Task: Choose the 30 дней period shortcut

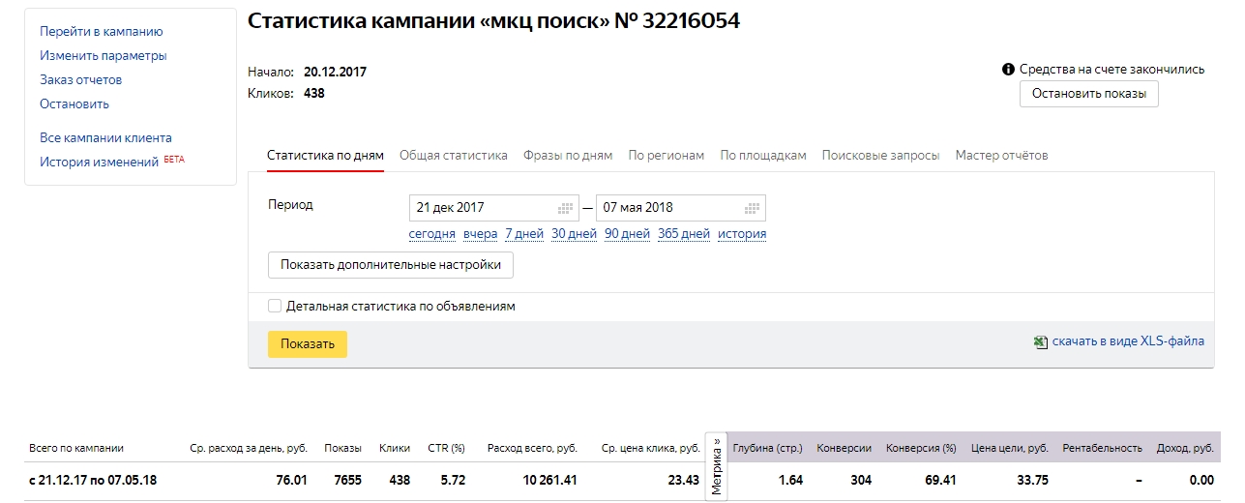Action: pos(575,234)
